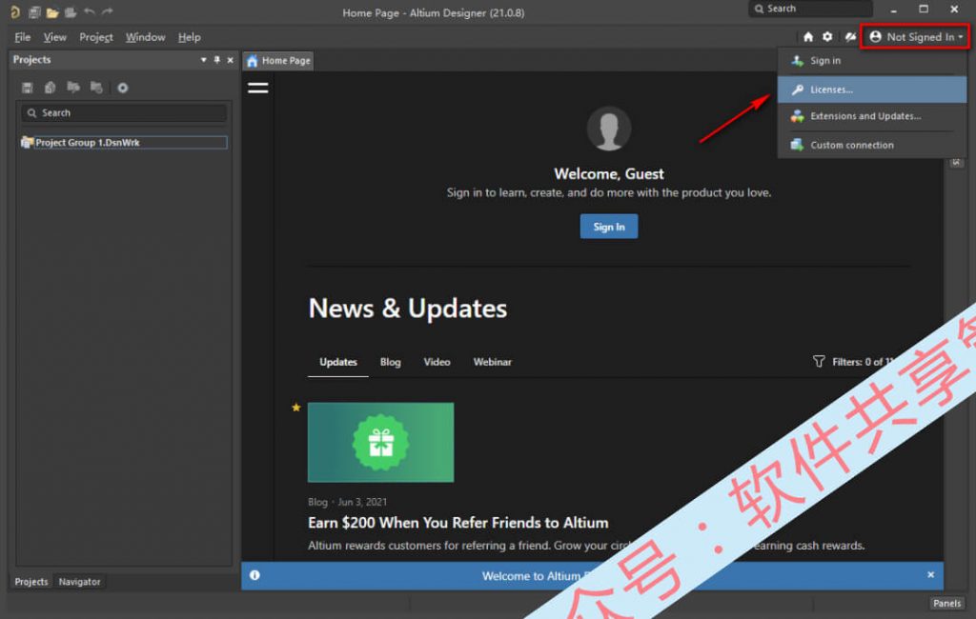Click the third icon in the Projects panel toolbar
Screen dimensions: 976x619
pos(73,87)
